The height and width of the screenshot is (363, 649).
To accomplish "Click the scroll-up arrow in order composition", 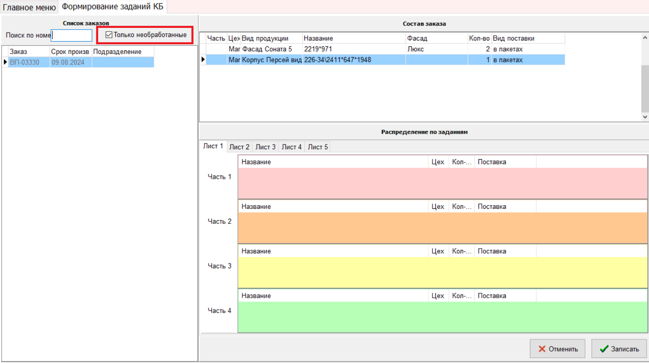I will [644, 38].
